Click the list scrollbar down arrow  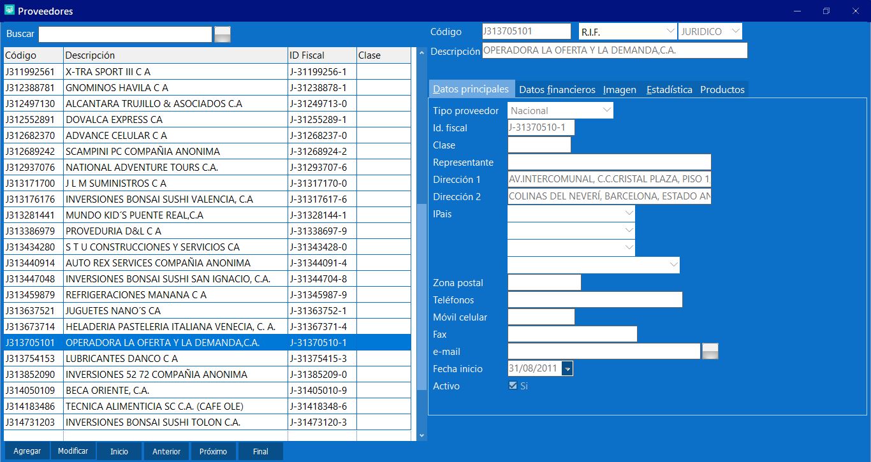point(421,435)
